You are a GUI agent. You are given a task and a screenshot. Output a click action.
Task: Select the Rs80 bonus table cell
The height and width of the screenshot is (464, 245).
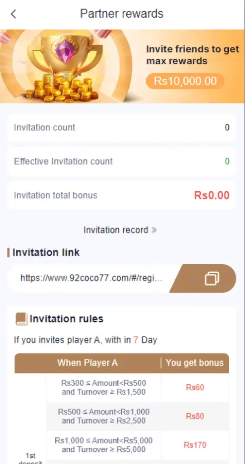tap(195, 416)
